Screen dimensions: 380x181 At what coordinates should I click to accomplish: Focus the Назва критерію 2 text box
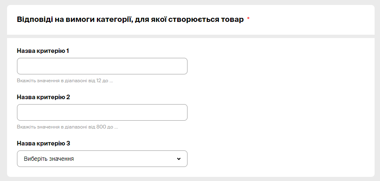pos(102,112)
